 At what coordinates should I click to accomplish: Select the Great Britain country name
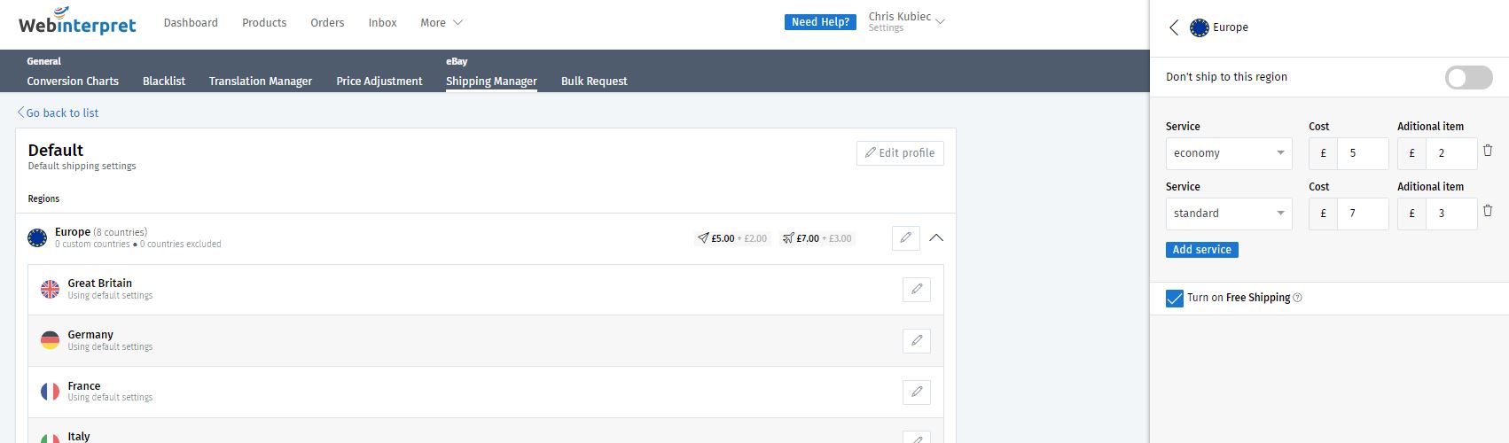click(100, 284)
